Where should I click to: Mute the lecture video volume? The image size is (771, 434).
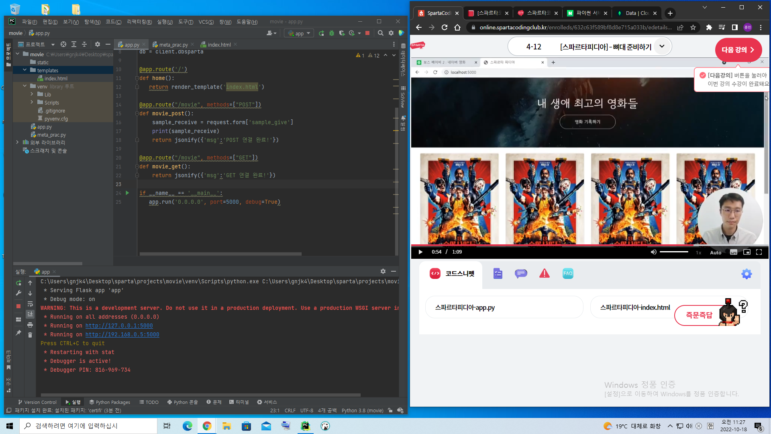[x=653, y=252]
